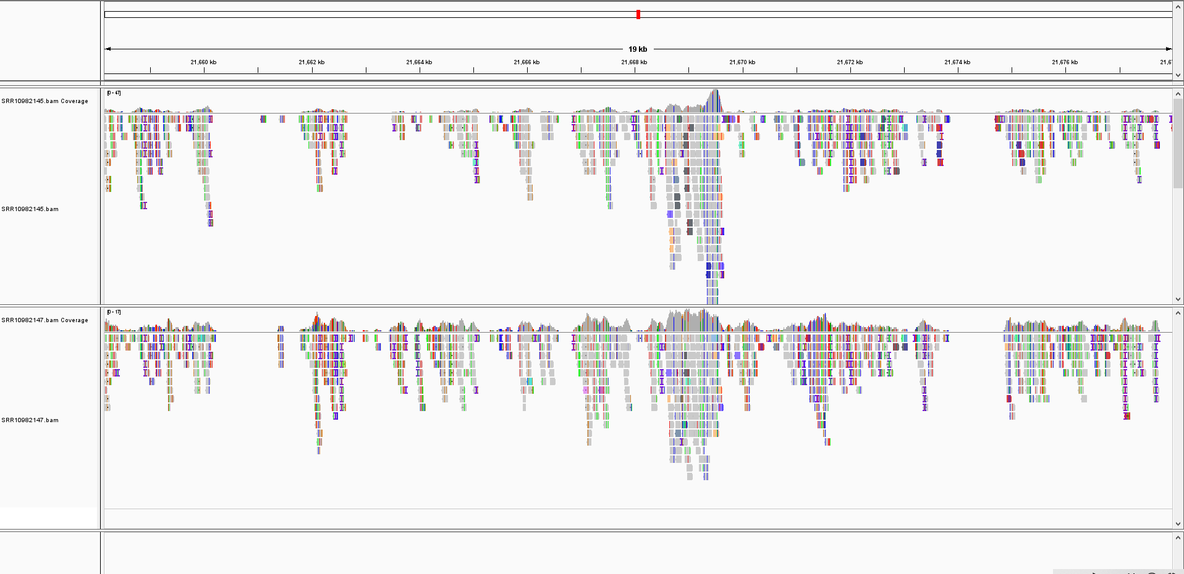Click the up scroll arrow of the bottom empty panel

tap(1178, 538)
